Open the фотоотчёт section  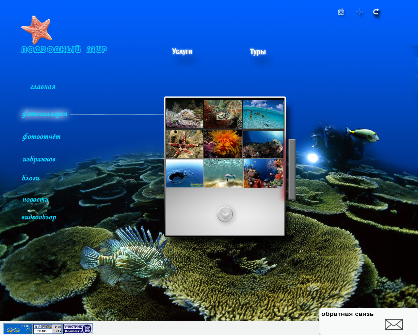(x=41, y=137)
